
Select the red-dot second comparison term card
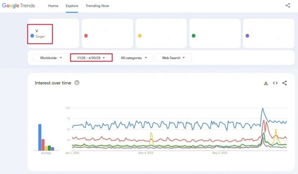[x=107, y=33]
